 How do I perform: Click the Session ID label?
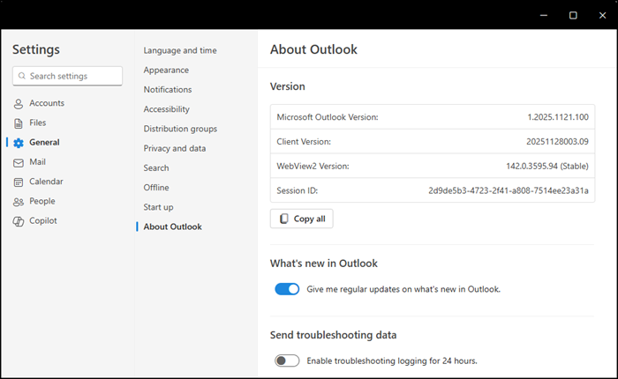coord(297,190)
